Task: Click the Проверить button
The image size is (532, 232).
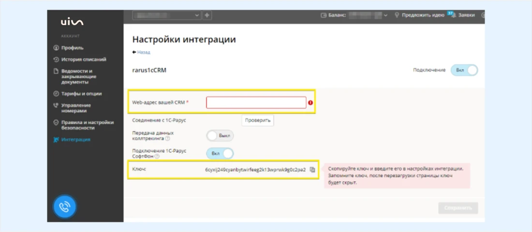Action: pyautogui.click(x=258, y=120)
